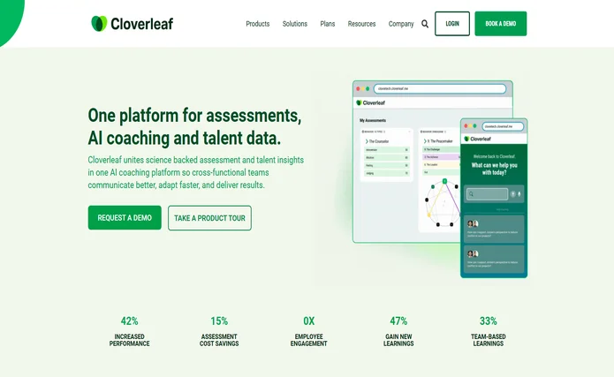Click the 42% Increased Performance stat

(130, 331)
